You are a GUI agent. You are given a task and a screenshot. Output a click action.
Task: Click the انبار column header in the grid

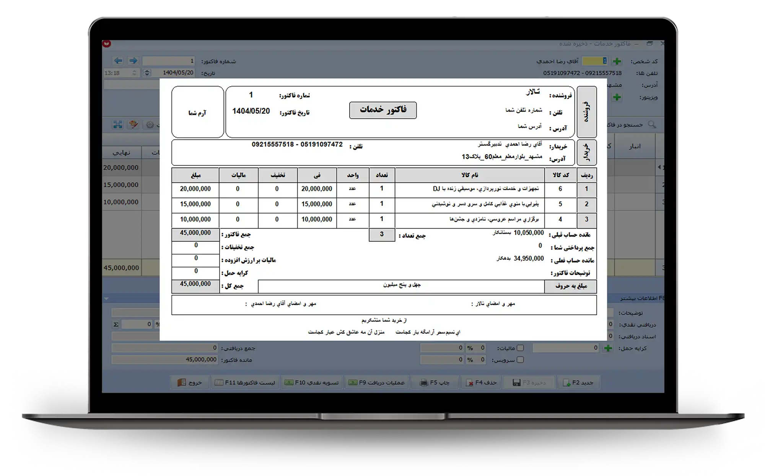click(x=635, y=146)
